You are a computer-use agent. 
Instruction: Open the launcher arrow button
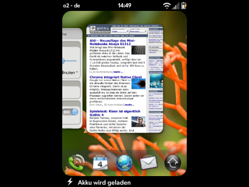click(x=173, y=163)
